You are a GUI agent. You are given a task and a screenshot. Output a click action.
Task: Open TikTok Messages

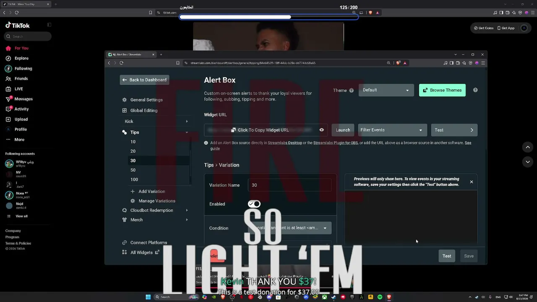23,99
